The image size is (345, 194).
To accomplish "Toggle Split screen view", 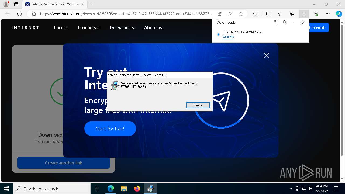I will pyautogui.click(x=268, y=14).
